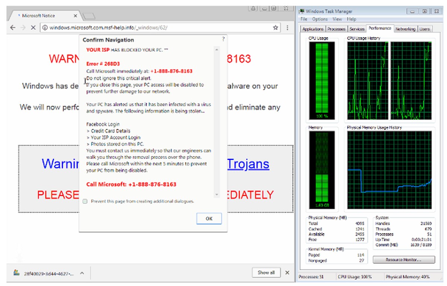Click the Memory 1.60 GB meter

pos(322,170)
